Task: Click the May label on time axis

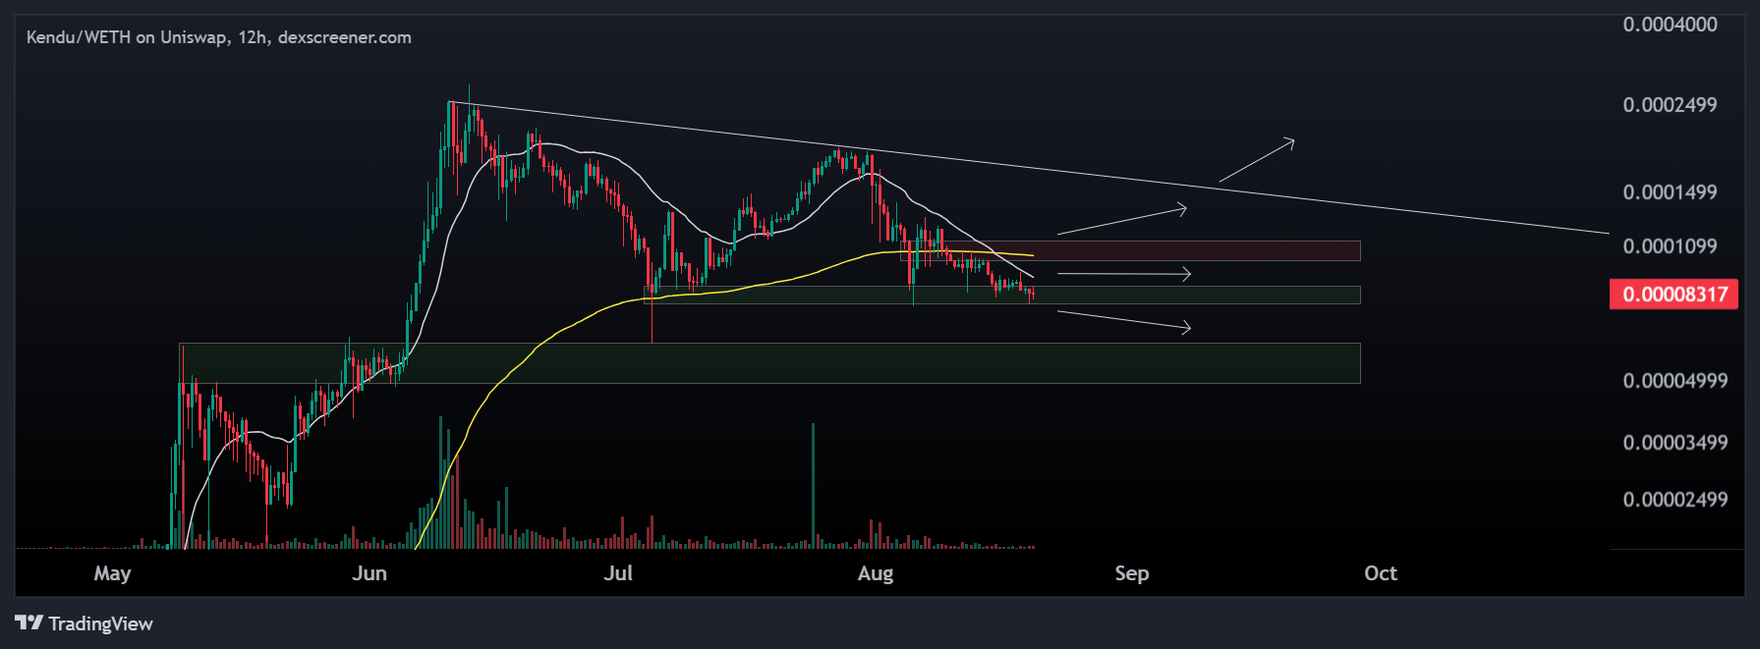Action: [112, 573]
